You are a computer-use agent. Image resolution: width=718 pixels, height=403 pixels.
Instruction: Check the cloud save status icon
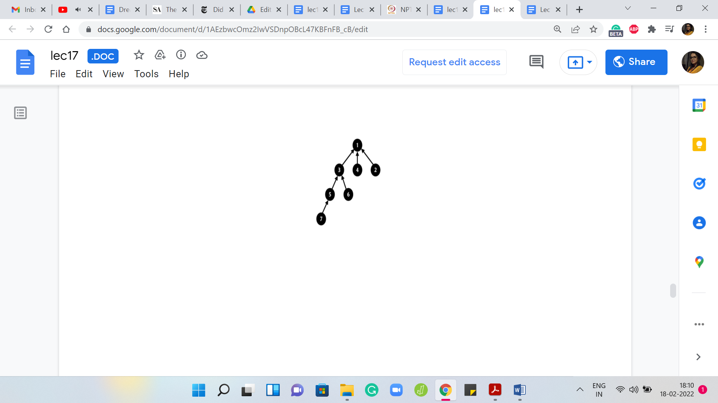[x=202, y=55]
